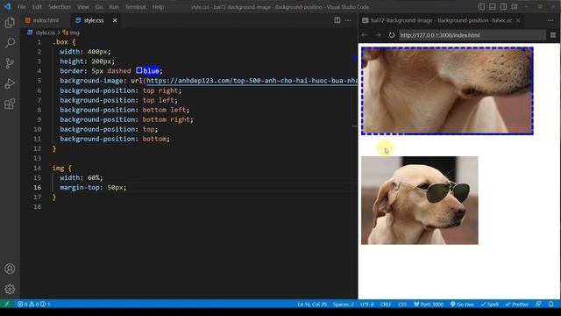Open Customize Layout icon
The height and width of the screenshot is (316, 561).
[515, 7]
